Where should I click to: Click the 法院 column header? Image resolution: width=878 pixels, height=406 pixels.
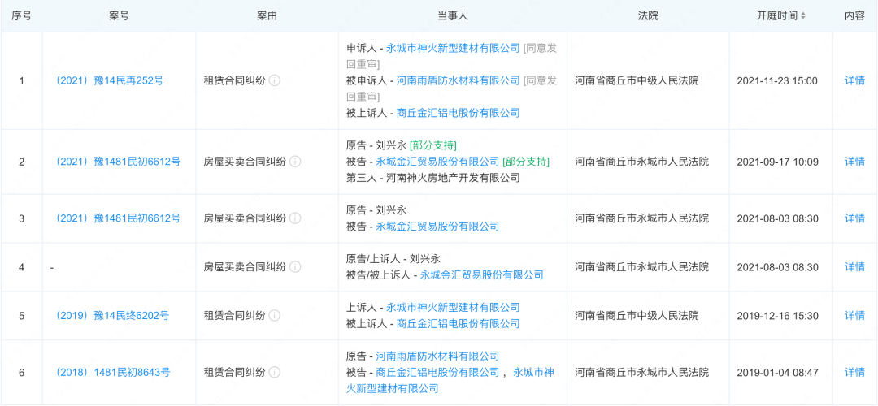point(648,16)
